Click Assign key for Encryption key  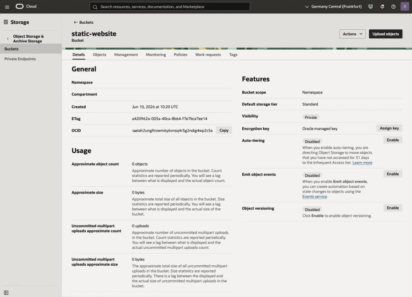point(389,128)
